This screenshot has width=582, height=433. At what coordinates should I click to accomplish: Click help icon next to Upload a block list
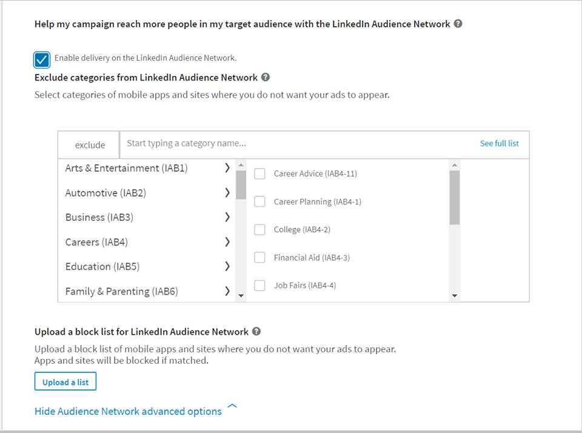click(256, 331)
